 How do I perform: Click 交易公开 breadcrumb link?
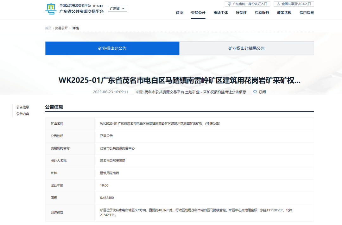pos(61,28)
